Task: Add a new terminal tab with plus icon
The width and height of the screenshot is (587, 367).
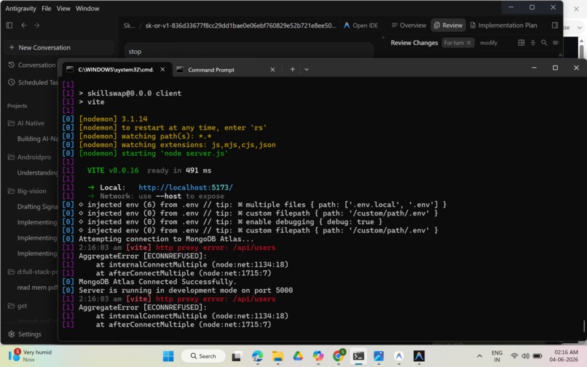Action: pyautogui.click(x=292, y=69)
